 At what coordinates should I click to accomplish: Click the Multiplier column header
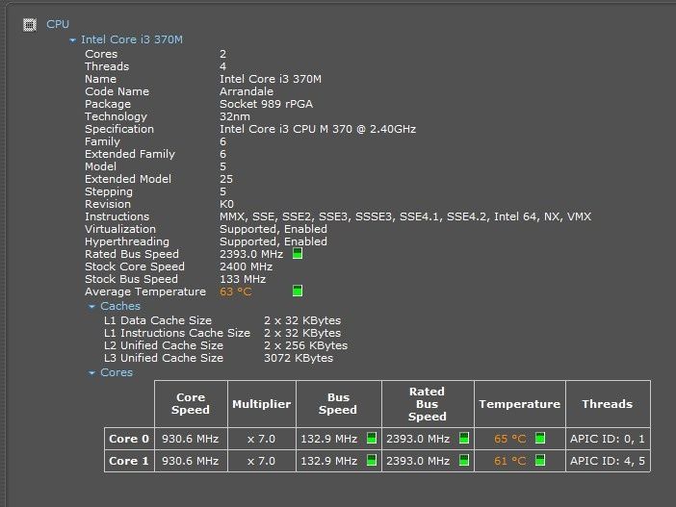(x=262, y=404)
